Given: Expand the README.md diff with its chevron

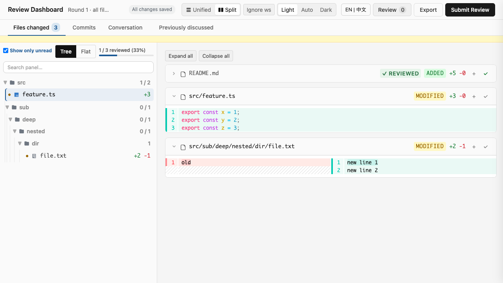Looking at the screenshot, I should 174,74.
